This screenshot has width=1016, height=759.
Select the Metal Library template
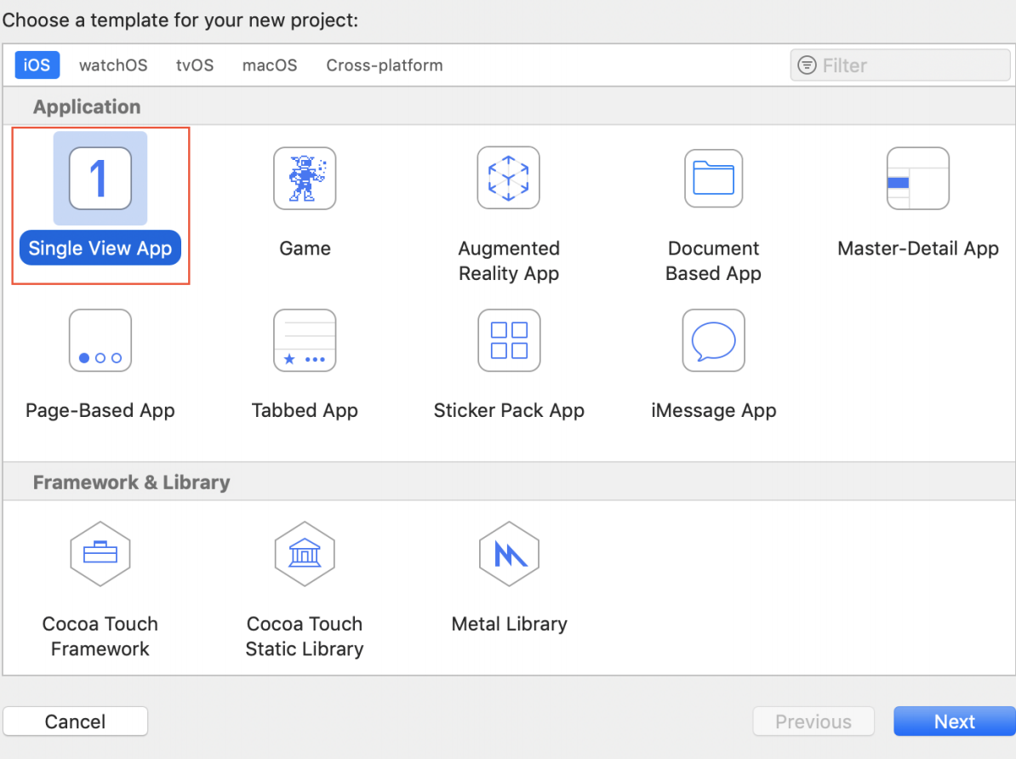(509, 554)
